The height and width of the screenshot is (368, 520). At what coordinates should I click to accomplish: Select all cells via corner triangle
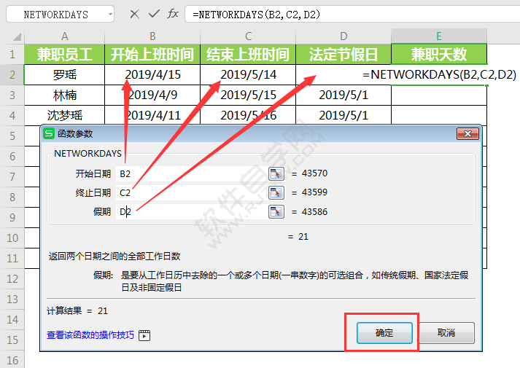17,36
